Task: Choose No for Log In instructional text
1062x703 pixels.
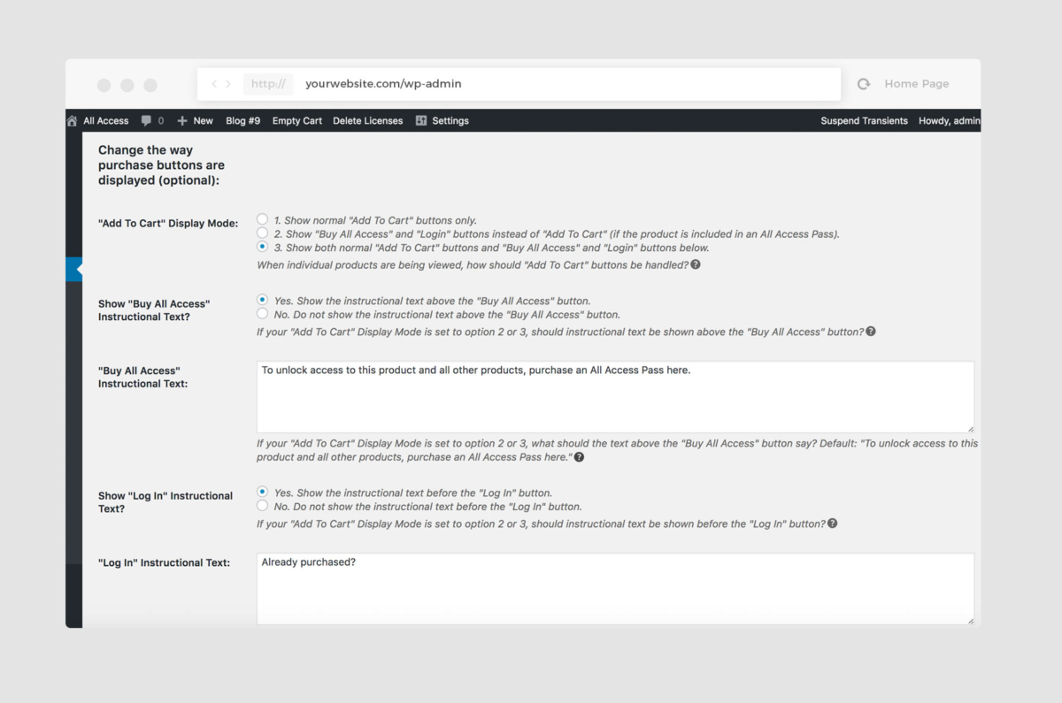Action: click(x=262, y=506)
